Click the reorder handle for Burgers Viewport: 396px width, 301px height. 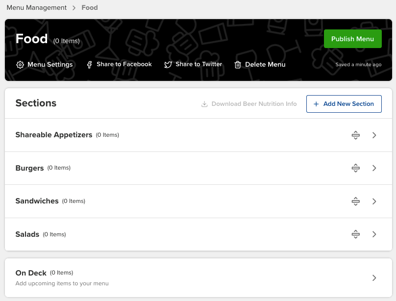(x=355, y=168)
